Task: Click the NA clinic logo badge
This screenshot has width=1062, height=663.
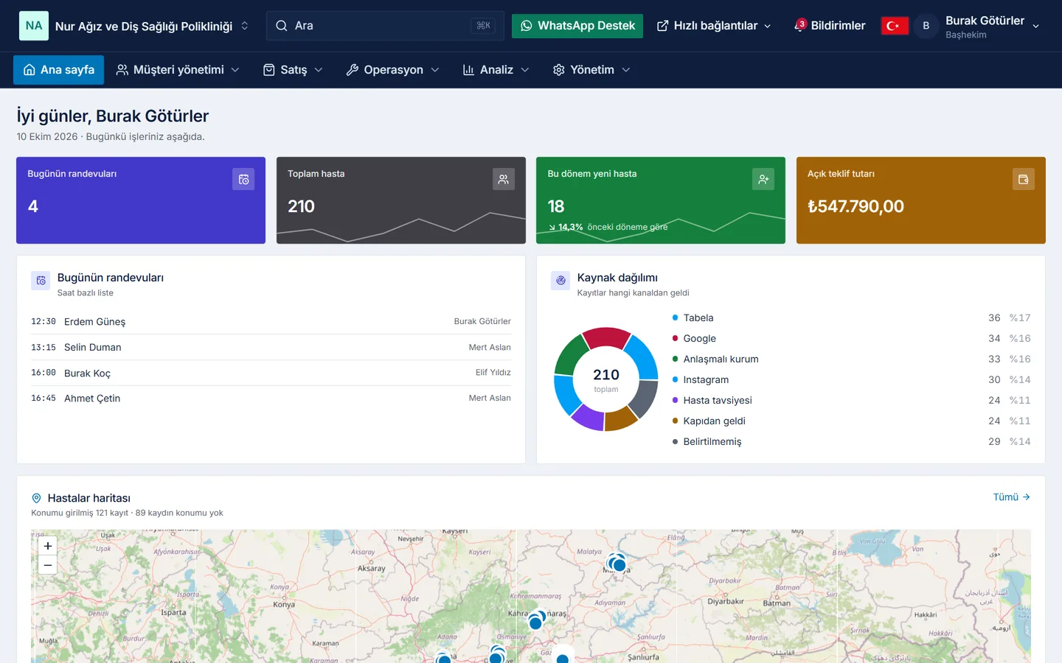Action: point(34,26)
